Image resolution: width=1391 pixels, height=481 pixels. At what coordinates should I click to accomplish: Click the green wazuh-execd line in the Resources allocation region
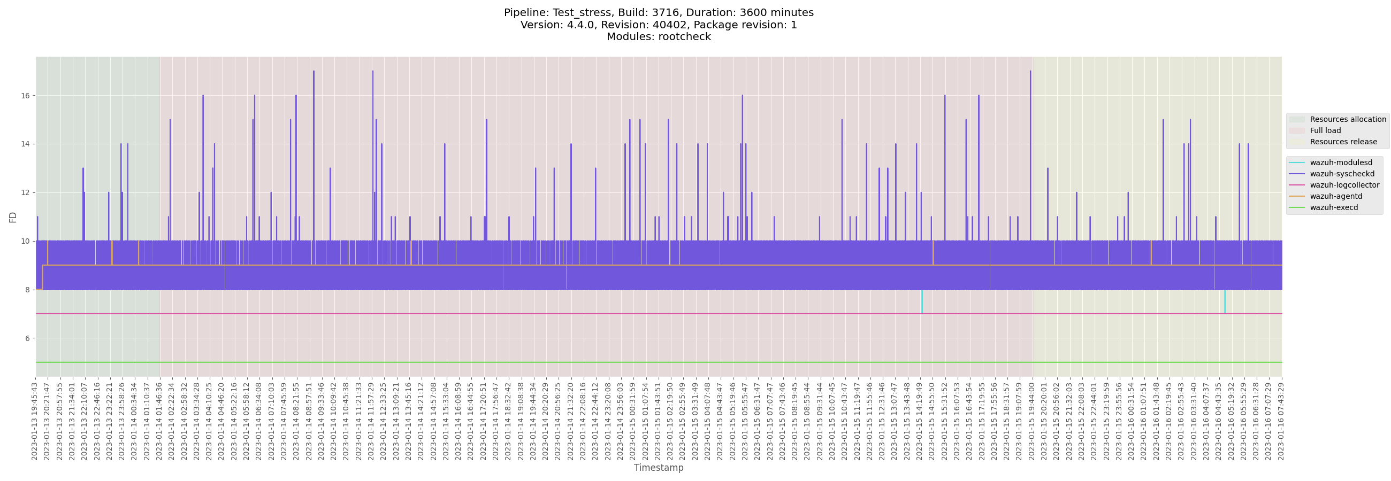[x=97, y=362]
